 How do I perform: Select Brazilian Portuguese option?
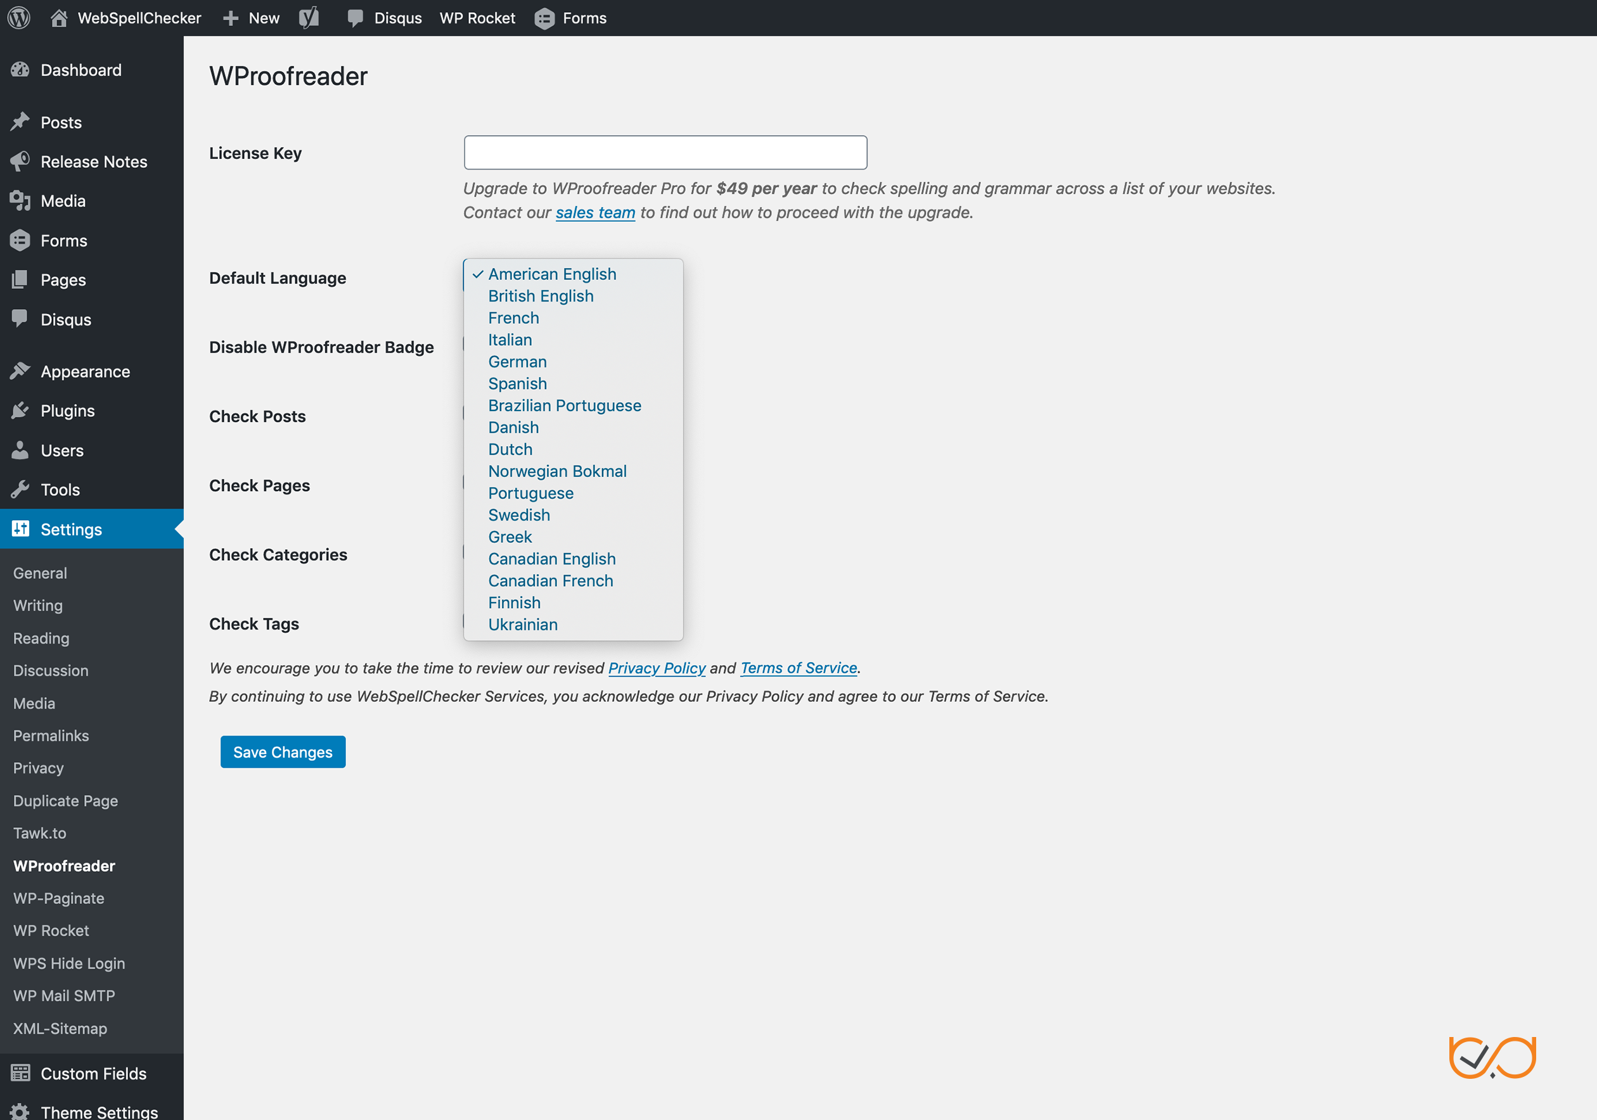[x=564, y=405]
